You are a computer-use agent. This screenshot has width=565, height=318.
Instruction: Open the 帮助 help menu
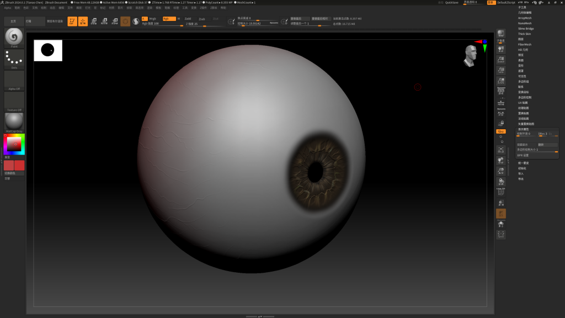[223, 8]
